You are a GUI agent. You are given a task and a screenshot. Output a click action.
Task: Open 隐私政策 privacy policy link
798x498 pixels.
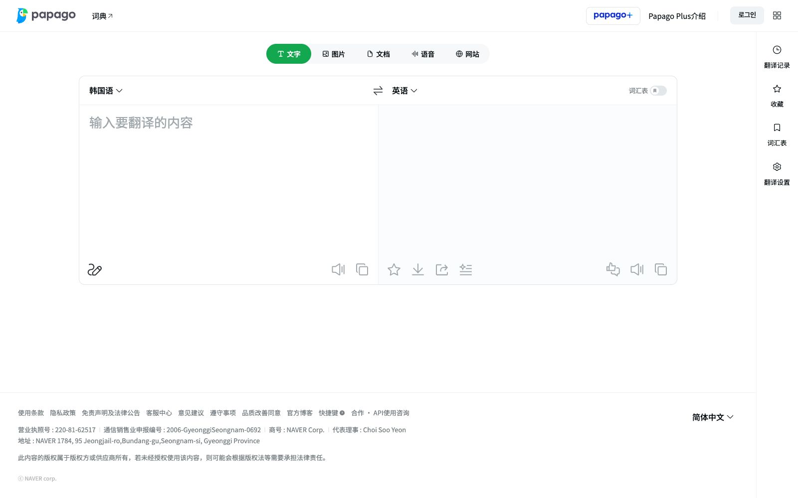click(63, 413)
